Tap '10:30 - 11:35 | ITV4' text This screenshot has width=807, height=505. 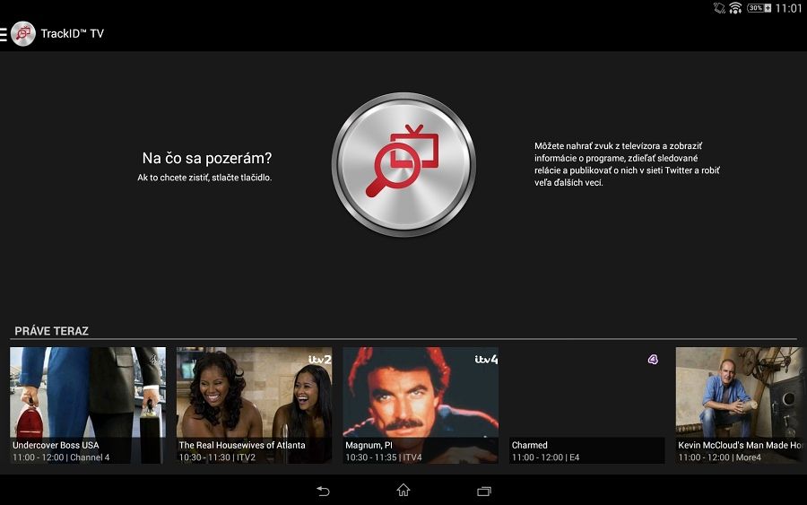(x=384, y=457)
